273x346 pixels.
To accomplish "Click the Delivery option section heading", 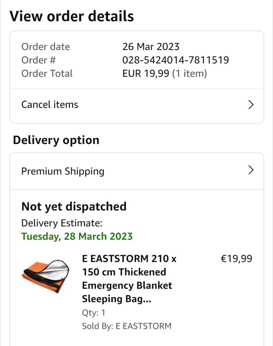I will pyautogui.click(x=56, y=140).
